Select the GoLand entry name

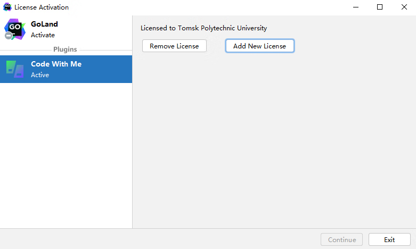tap(44, 24)
